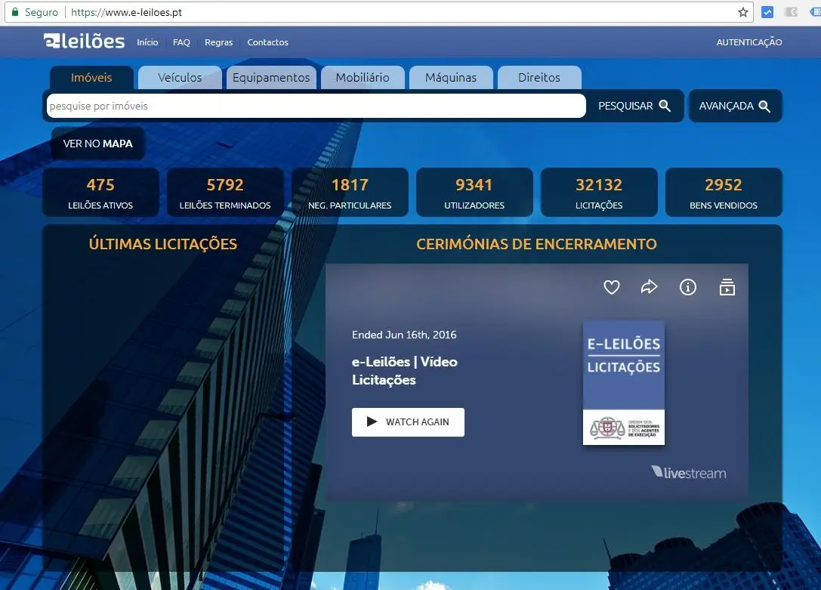The height and width of the screenshot is (590, 821).
Task: Click the E-LEILÕES LICITAÇÕES video thumbnail
Action: 624,383
